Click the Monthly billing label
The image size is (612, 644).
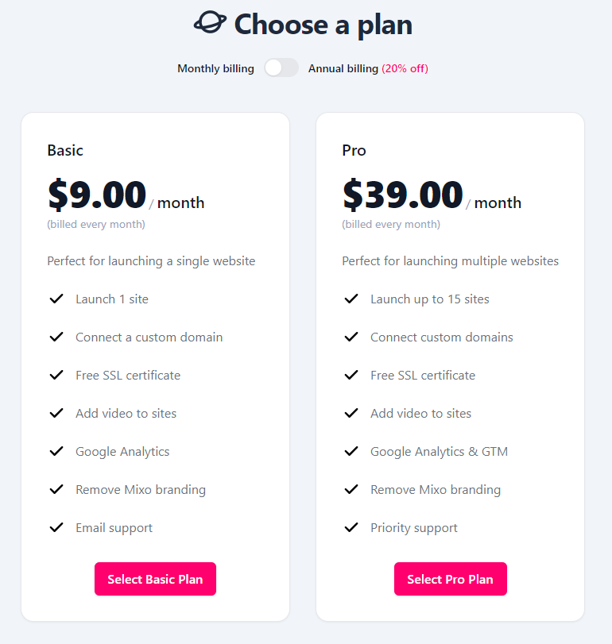point(215,69)
